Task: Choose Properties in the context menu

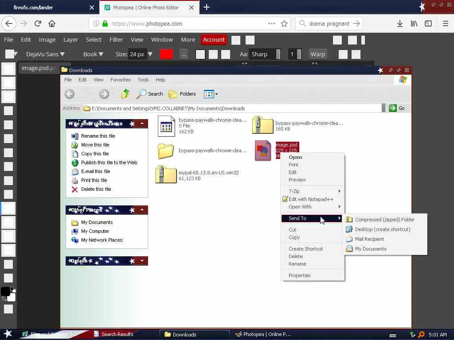Action: (x=313, y=275)
